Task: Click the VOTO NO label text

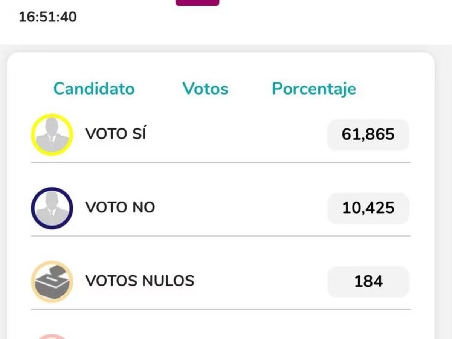Action: 120,208
